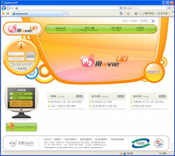The width and height of the screenshot is (175, 156).
Task: Open the 100% zoom level dropdown
Action: [170, 153]
